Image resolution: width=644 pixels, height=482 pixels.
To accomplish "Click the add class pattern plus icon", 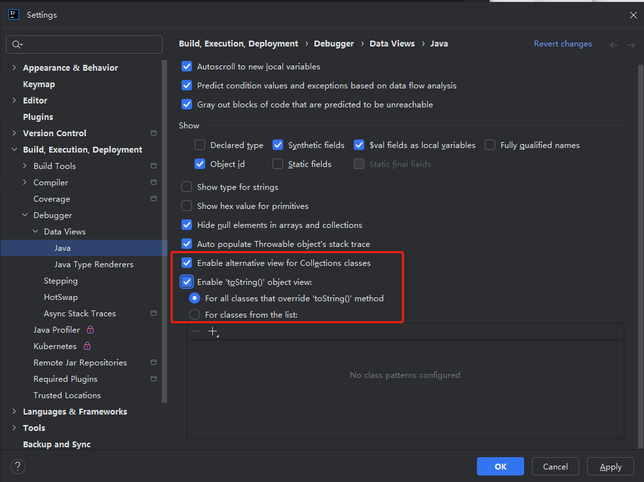I will tap(212, 332).
